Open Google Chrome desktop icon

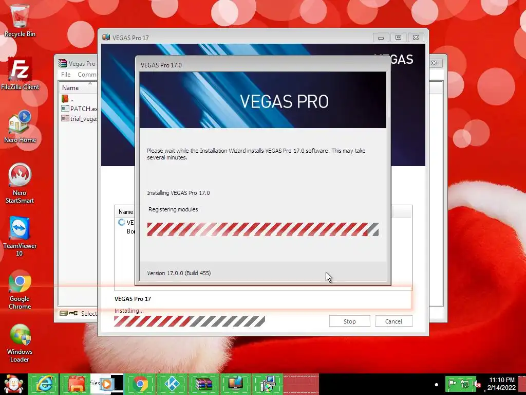point(20,290)
